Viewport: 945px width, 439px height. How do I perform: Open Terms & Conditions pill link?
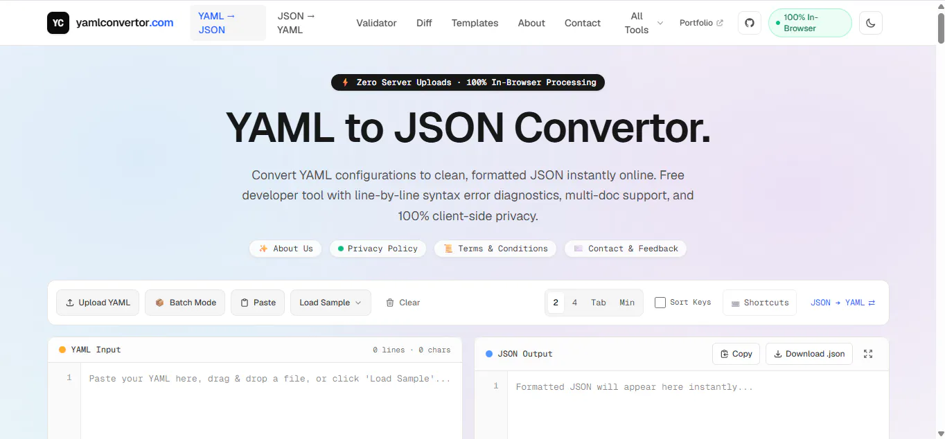tap(495, 249)
